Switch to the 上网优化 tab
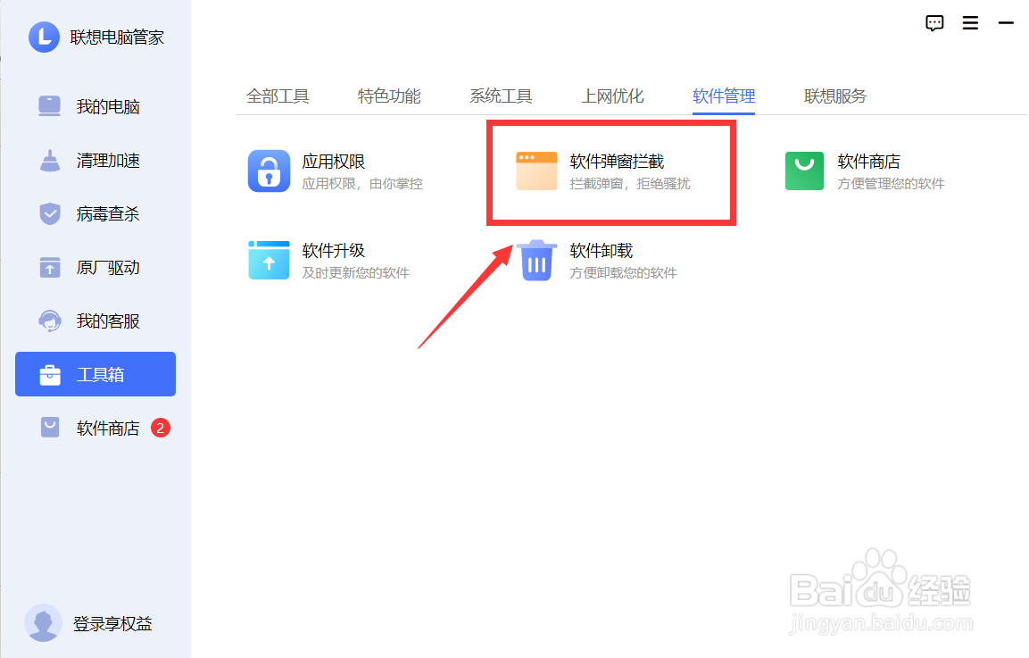The image size is (1029, 658). tap(612, 96)
